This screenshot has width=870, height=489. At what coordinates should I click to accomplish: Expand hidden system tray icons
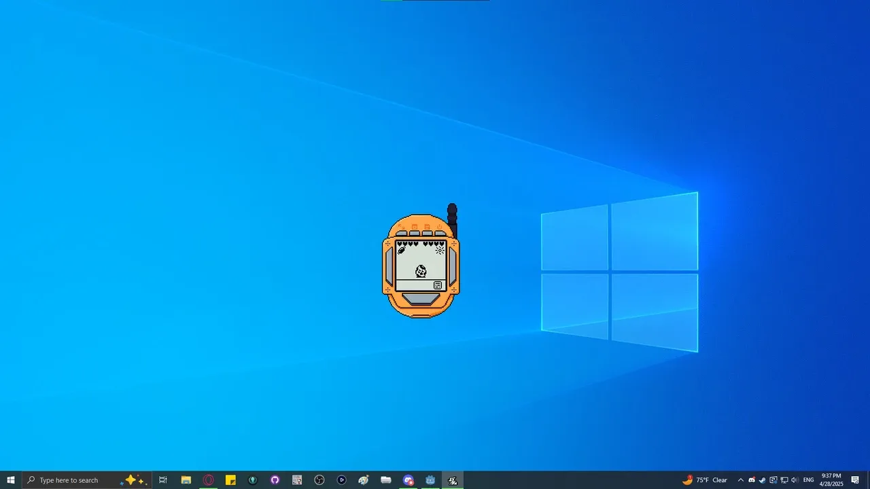[x=741, y=480]
